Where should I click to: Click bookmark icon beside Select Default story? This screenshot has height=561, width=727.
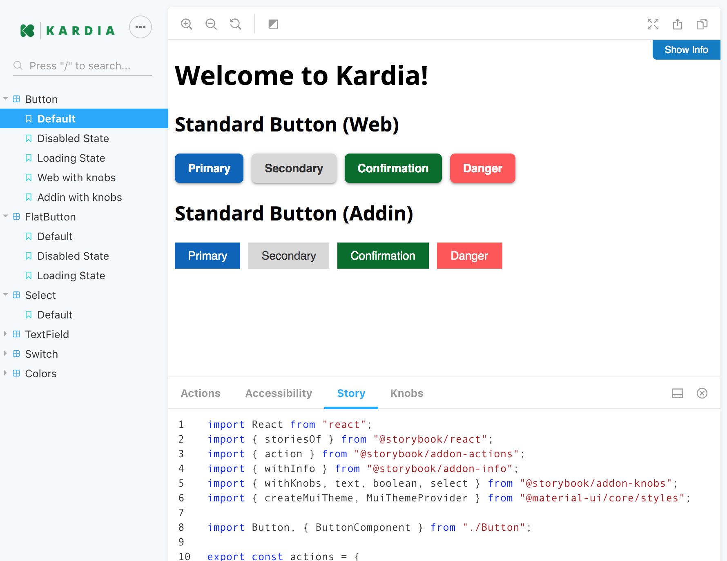[29, 315]
